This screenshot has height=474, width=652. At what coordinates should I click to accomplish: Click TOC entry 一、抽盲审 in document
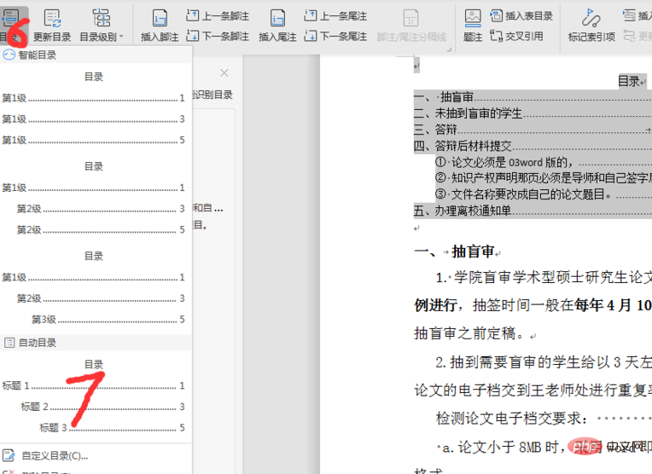(x=533, y=97)
